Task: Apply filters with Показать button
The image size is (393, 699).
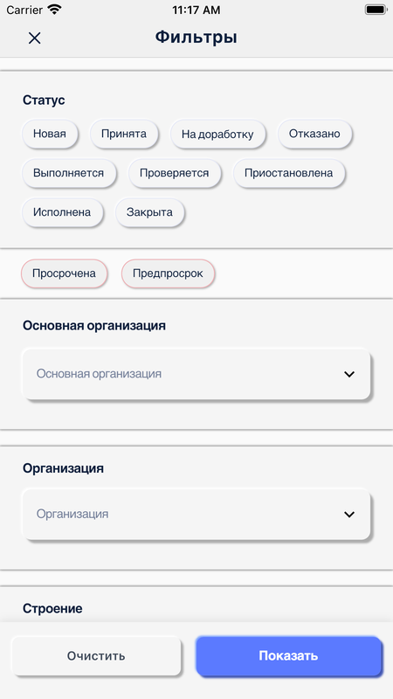Action: point(289,656)
